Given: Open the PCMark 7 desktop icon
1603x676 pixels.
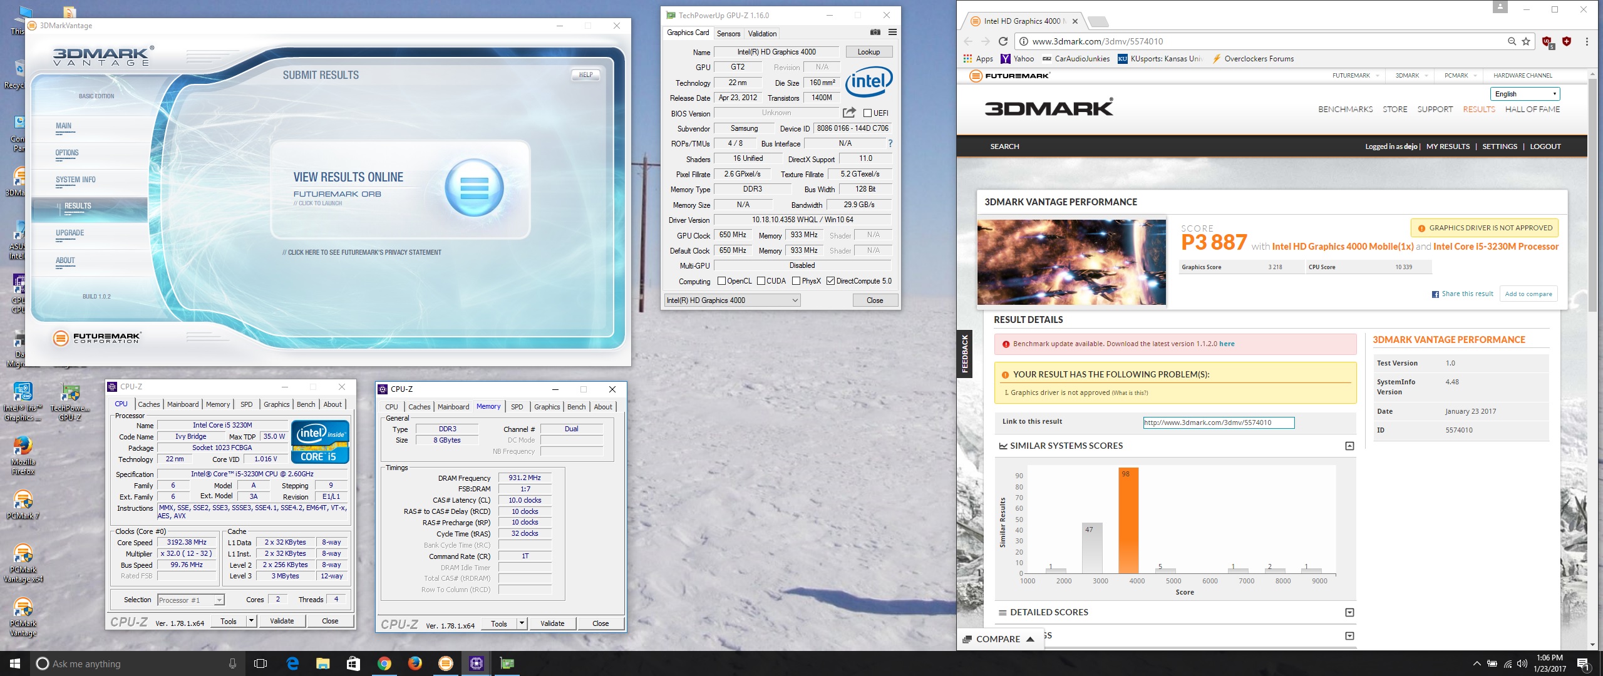Looking at the screenshot, I should 23,504.
